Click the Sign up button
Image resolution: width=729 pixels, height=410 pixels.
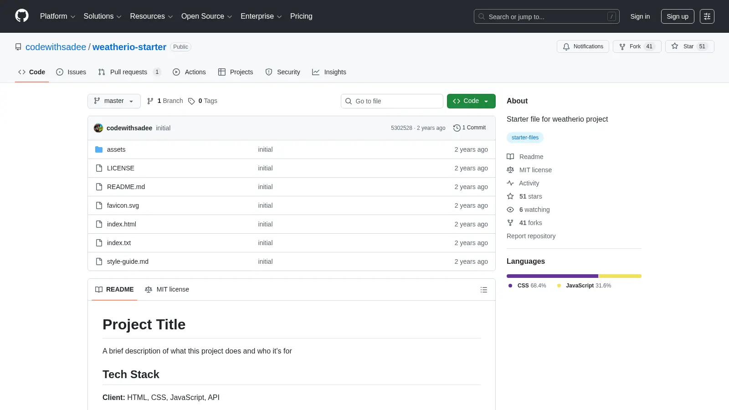678,16
